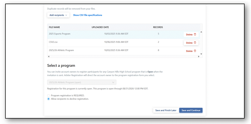Click trash icon for 2025/26 Athletic Program file
Viewport: 251px width, 124px height.
[195, 51]
